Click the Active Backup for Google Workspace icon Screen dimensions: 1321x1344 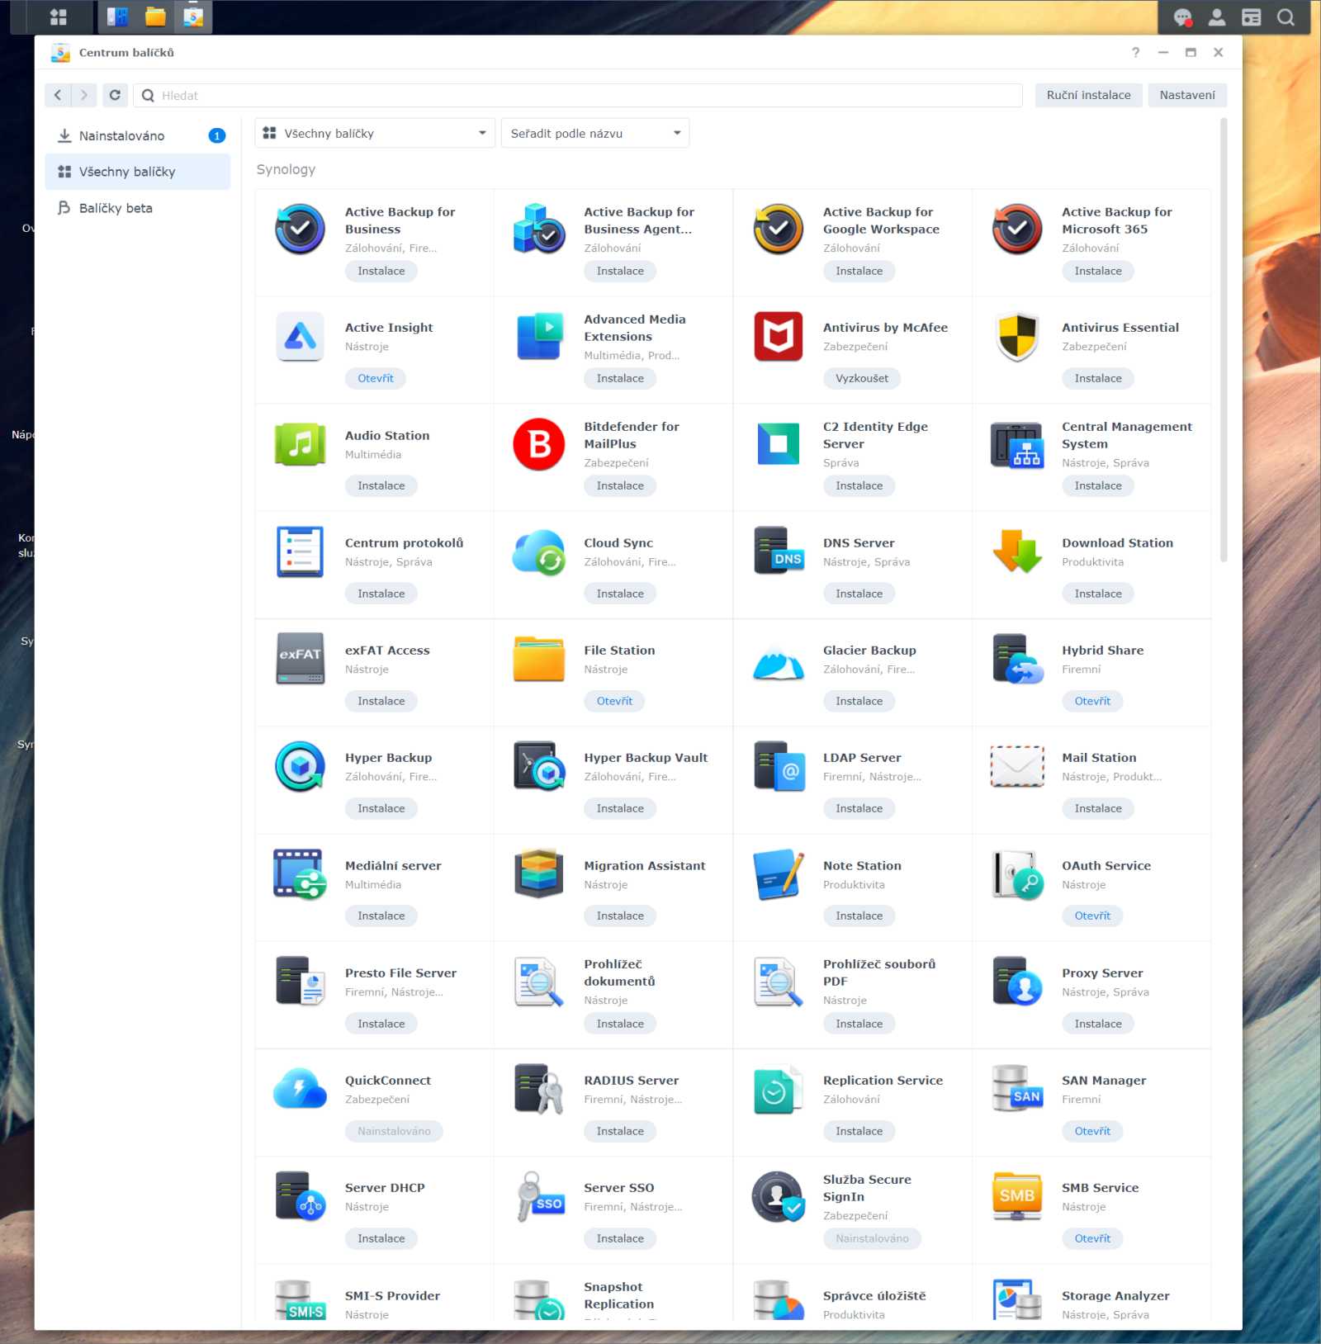pos(778,230)
